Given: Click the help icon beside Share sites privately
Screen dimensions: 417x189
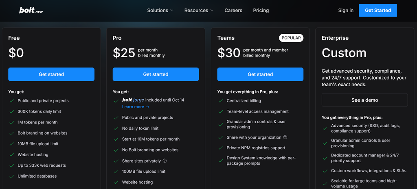Looking at the screenshot, I should 165,161.
